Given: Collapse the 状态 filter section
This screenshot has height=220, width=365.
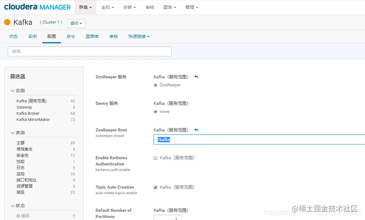Looking at the screenshot, I should pyautogui.click(x=12, y=206).
